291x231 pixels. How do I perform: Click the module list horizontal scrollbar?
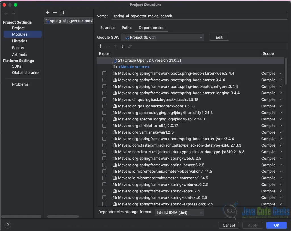coord(63,217)
